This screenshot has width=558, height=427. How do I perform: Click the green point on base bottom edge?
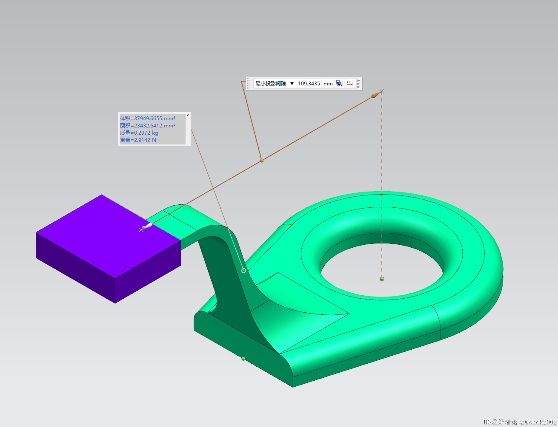point(243,359)
